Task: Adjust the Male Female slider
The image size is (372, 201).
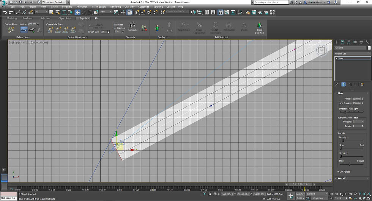Action: tap(350, 164)
